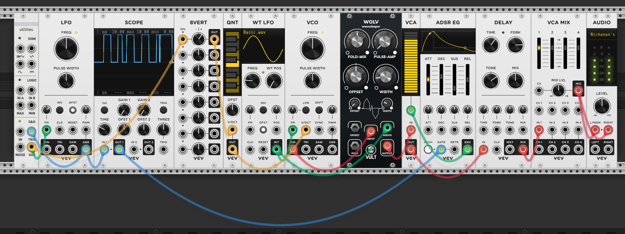
Task: Enable the VCO LFM button
Action: tap(306, 110)
